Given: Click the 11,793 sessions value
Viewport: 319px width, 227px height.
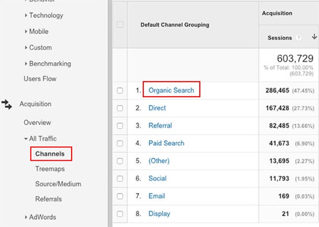Looking at the screenshot, I should pos(279,178).
